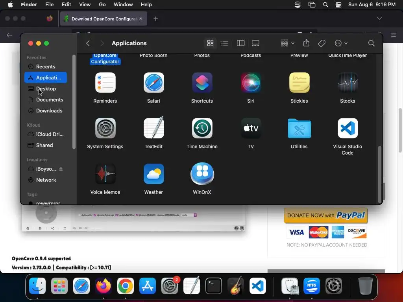Open Shared in Finder sidebar
This screenshot has width=403, height=302.
pos(46,145)
